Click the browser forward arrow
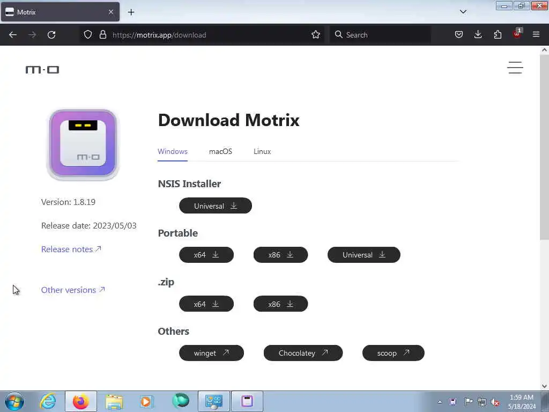The height and width of the screenshot is (412, 549). (x=32, y=35)
